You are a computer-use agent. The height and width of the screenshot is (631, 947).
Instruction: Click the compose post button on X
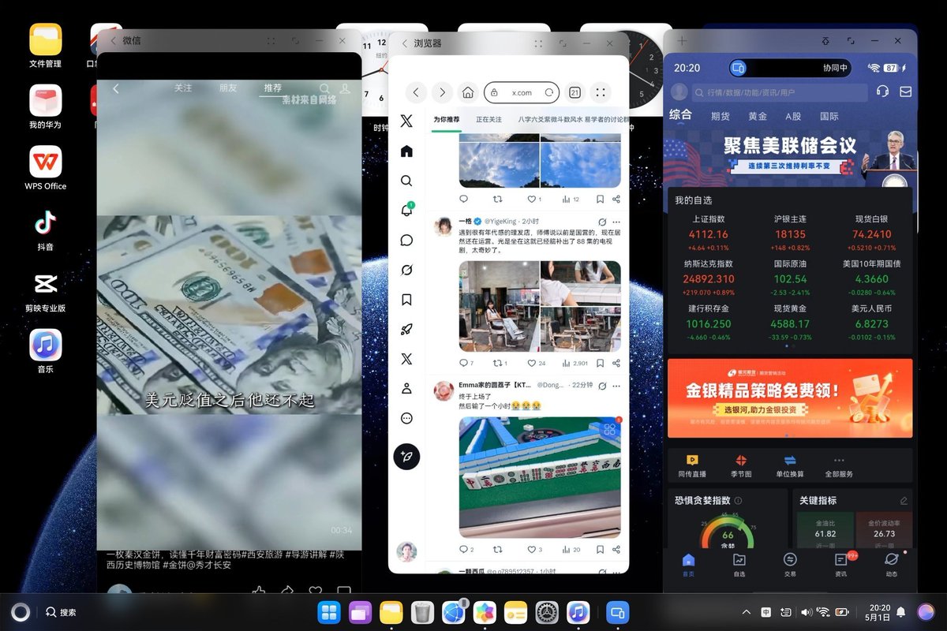pos(406,457)
